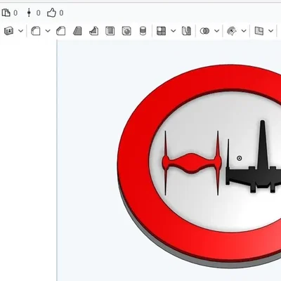281x281 pixels.
Task: Select the Mirror tool
Action: [x=186, y=31]
